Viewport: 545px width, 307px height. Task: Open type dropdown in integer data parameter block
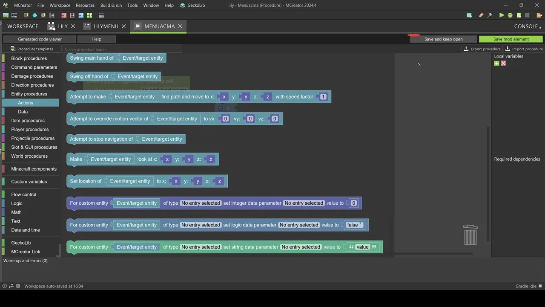coord(201,203)
